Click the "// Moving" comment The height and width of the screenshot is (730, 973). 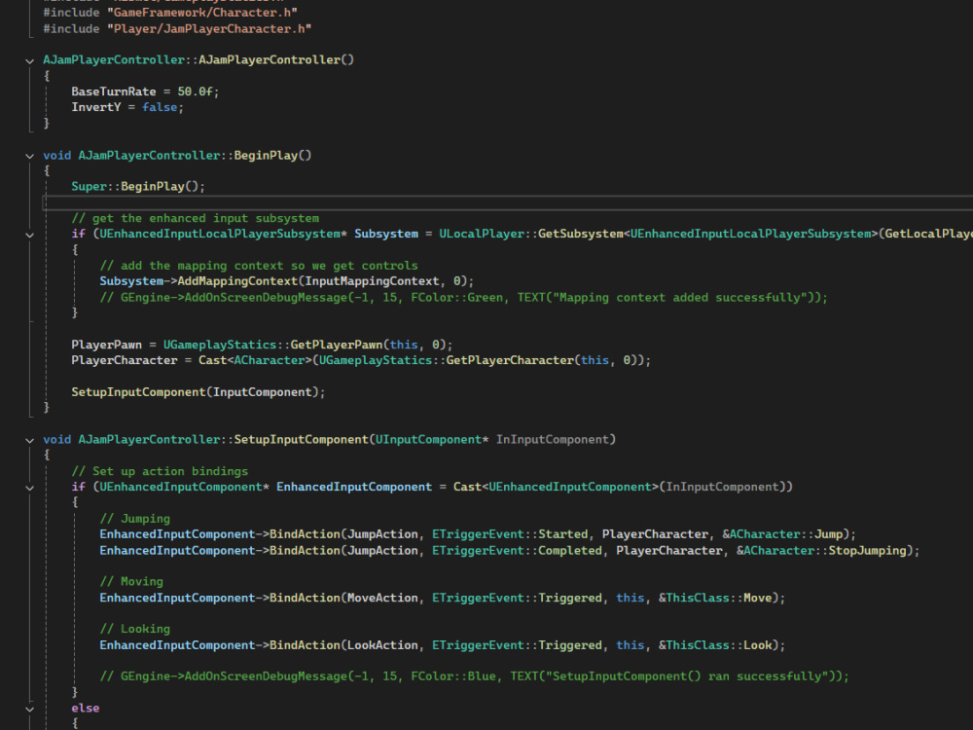131,582
